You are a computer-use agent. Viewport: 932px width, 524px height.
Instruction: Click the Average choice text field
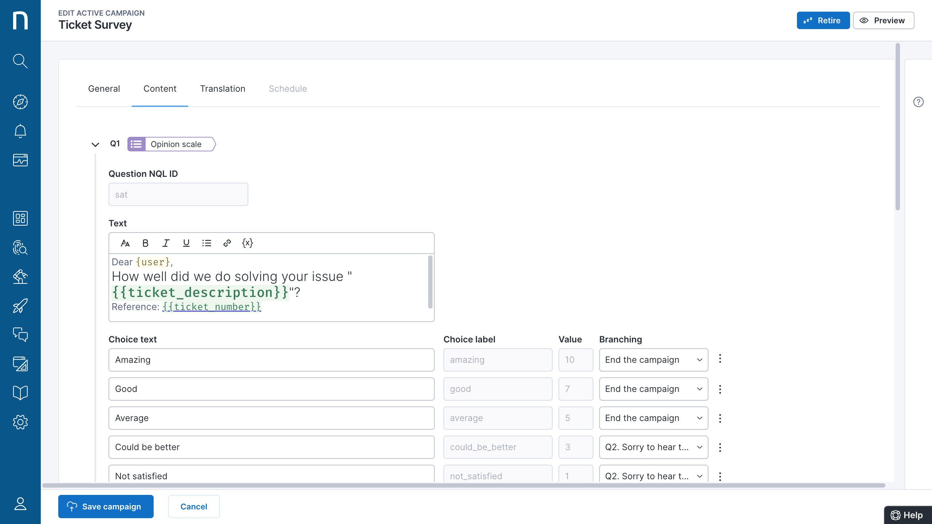(271, 418)
